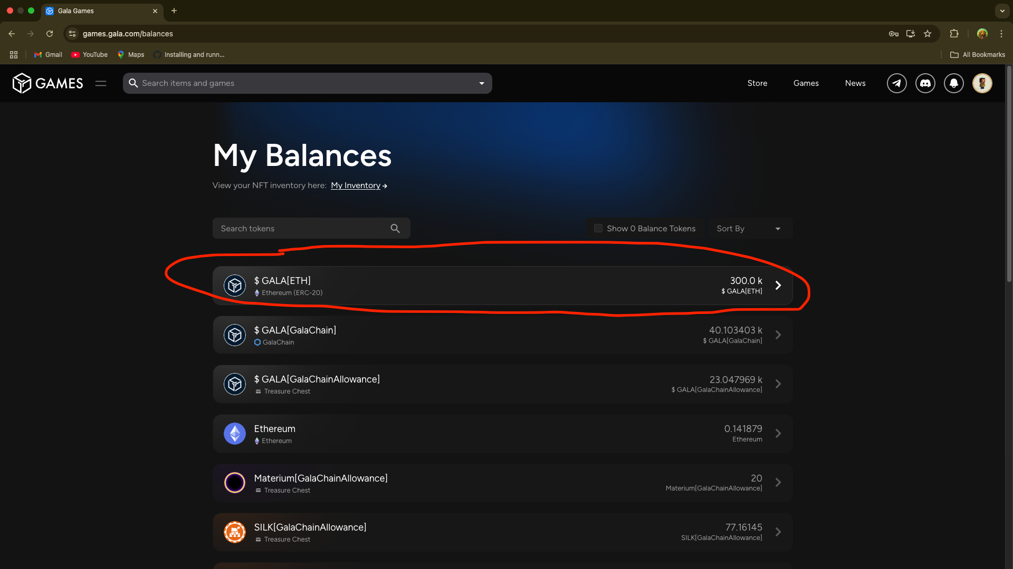Open Gmail bookmark
The width and height of the screenshot is (1013, 569).
pos(48,55)
